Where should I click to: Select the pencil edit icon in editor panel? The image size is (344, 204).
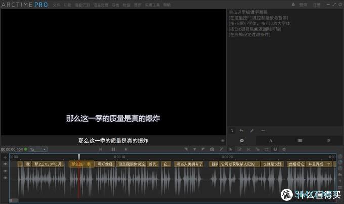(252, 131)
